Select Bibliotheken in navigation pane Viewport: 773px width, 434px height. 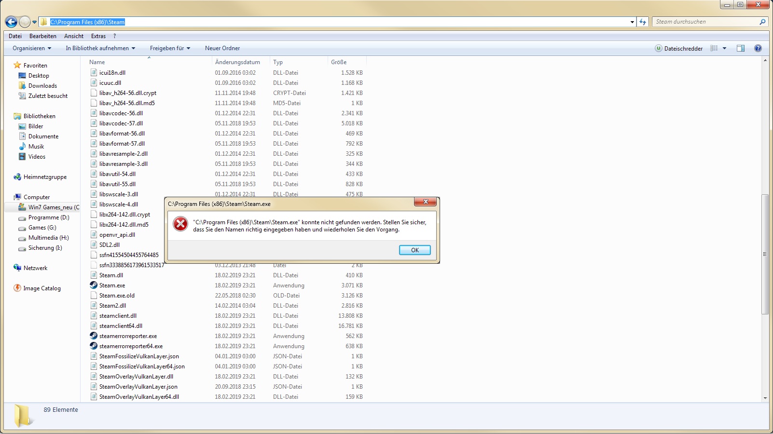click(39, 116)
